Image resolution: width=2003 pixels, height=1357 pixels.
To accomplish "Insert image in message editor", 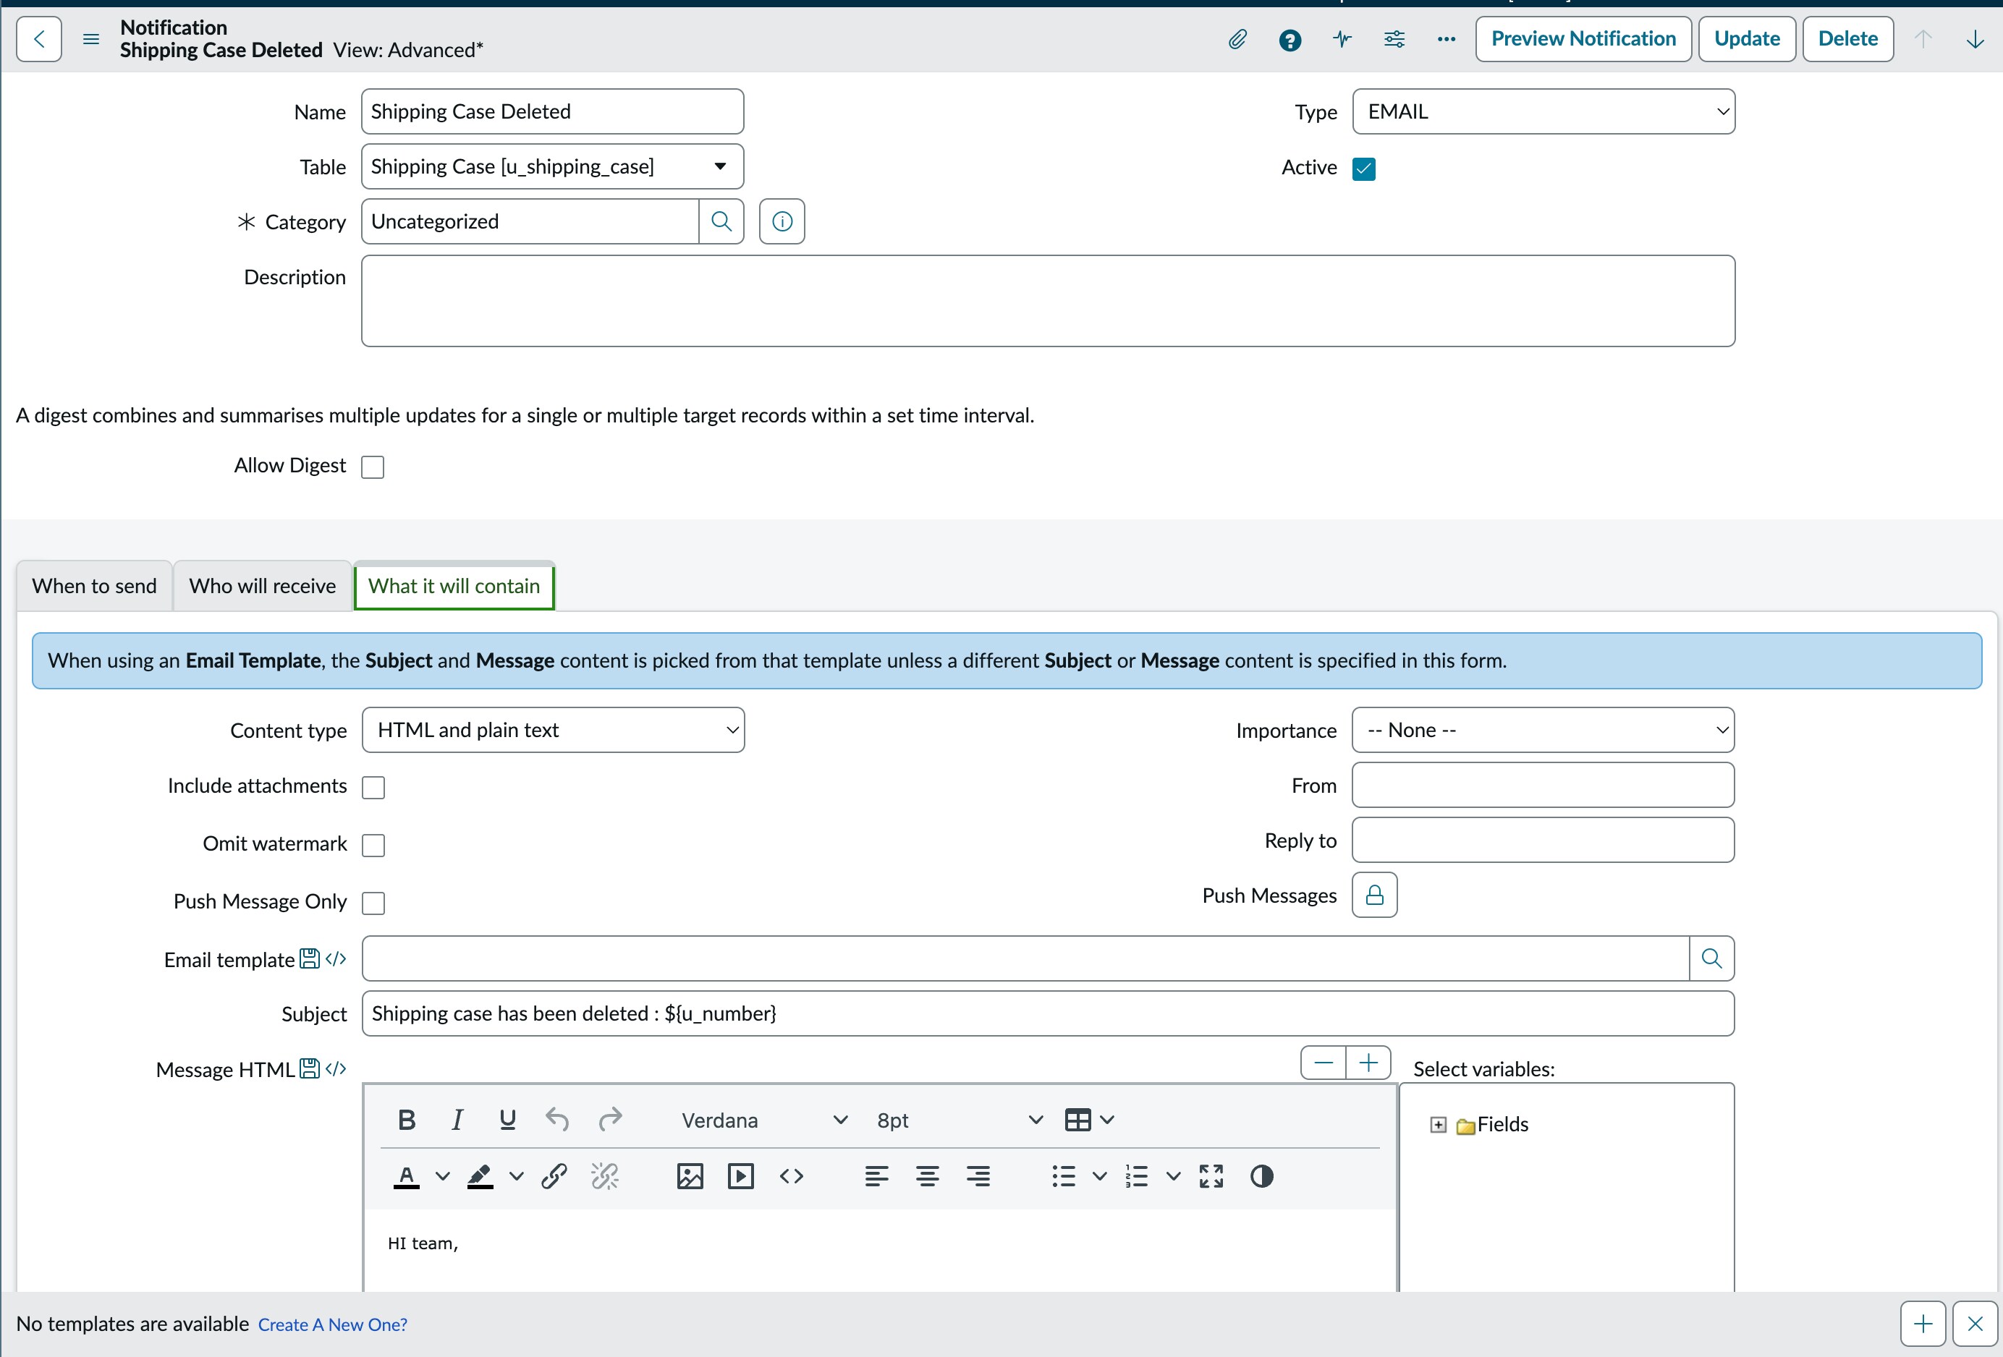I will click(690, 1176).
